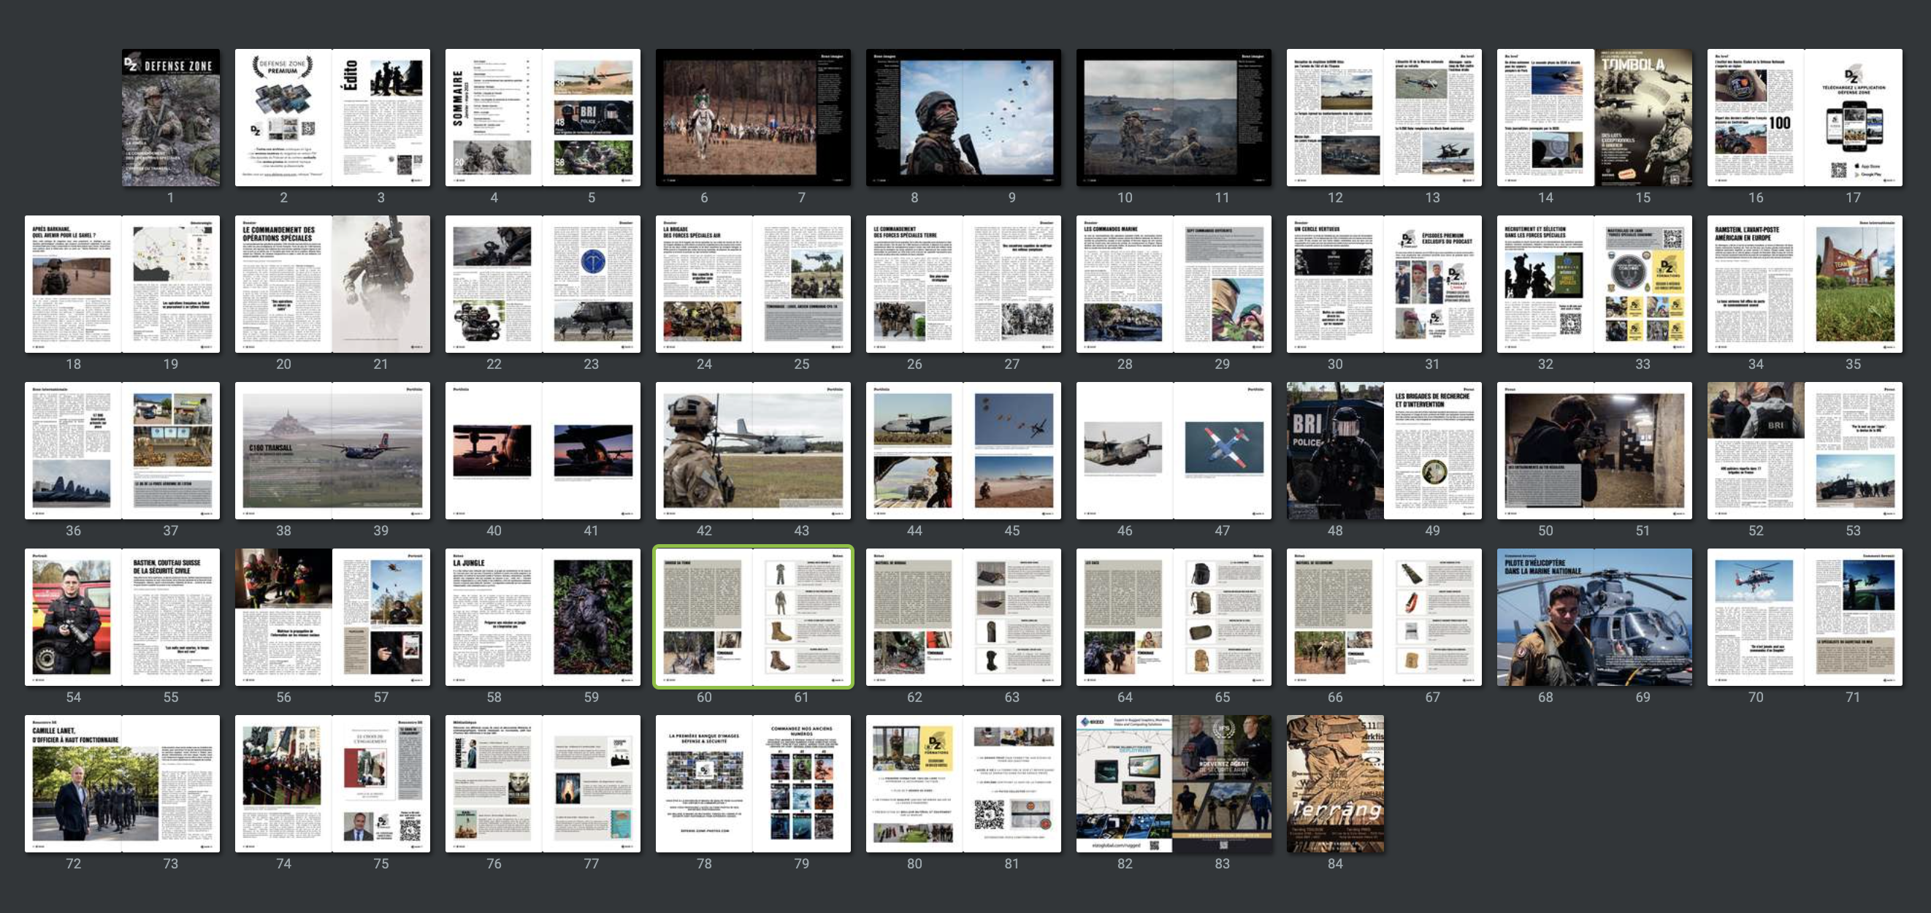Select the Tombola page 15 thumbnail
The height and width of the screenshot is (913, 1931).
1643,118
